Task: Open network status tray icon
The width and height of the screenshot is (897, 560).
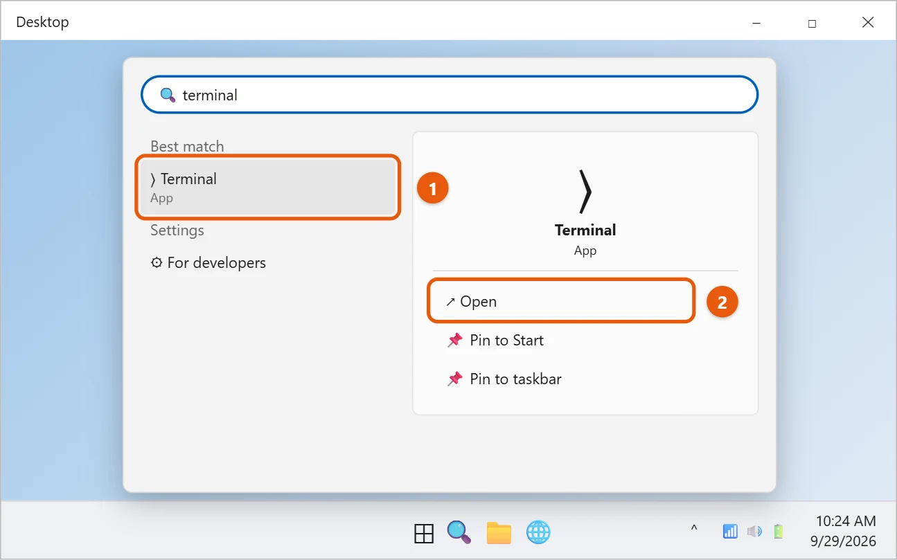Action: [730, 532]
